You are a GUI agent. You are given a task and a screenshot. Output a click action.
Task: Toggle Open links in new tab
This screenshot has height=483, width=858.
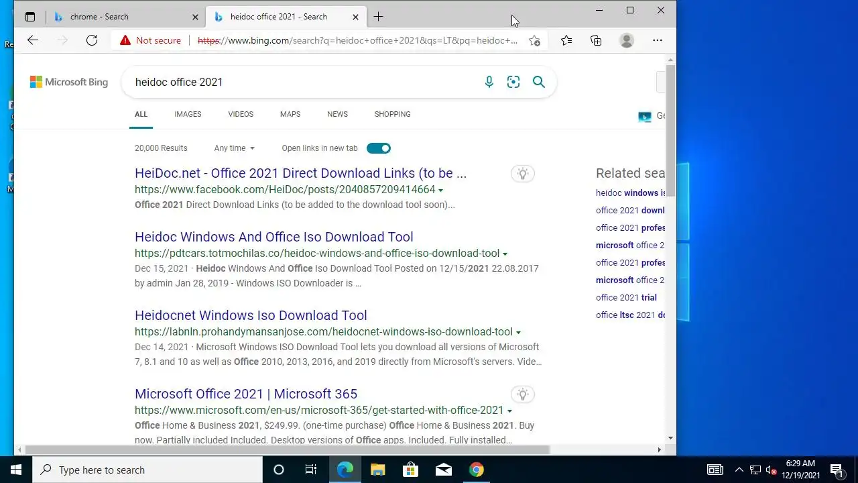click(379, 148)
